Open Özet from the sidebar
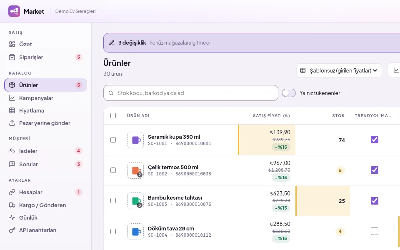 click(45, 44)
